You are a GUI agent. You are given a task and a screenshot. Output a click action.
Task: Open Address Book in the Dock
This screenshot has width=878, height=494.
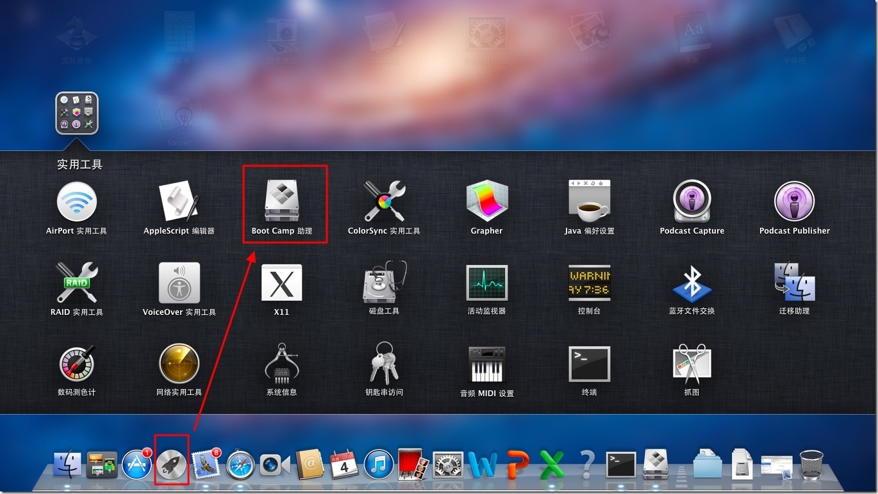click(310, 464)
